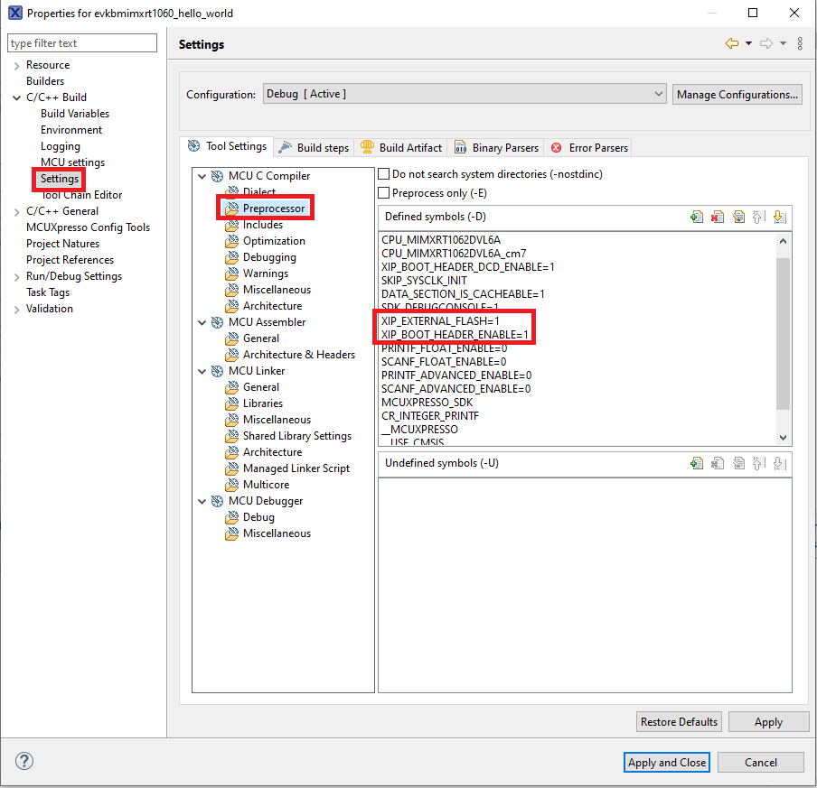Screen dimensions: 817x788
Task: Switch to the Binary Parsers tab
Action: point(496,148)
